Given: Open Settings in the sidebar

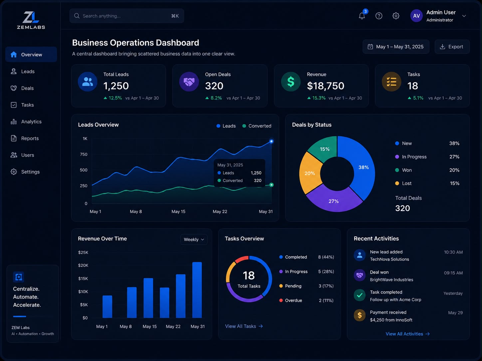Looking at the screenshot, I should click(x=31, y=172).
